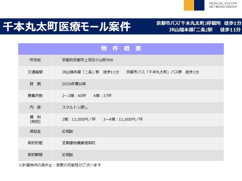This screenshot has height=181, width=242.
Task: Click the 交通機関 row label
Action: point(35,72)
